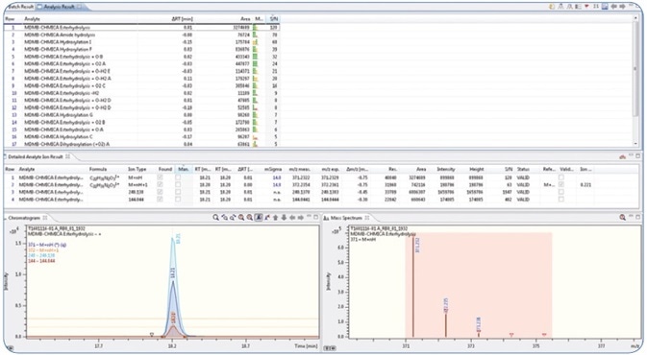Click the Ion Type column header
647x355 pixels.
[137, 169]
